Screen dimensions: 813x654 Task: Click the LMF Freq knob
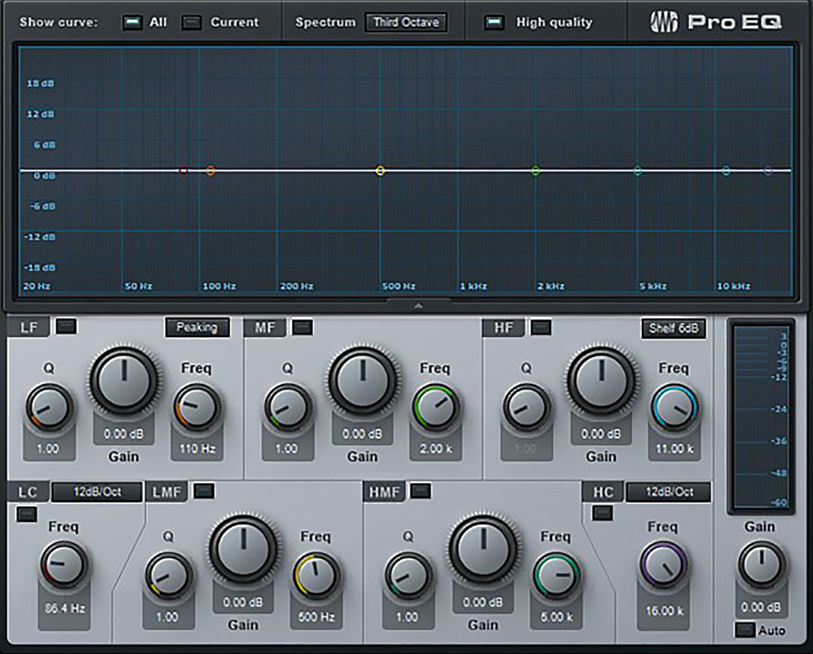coord(316,576)
